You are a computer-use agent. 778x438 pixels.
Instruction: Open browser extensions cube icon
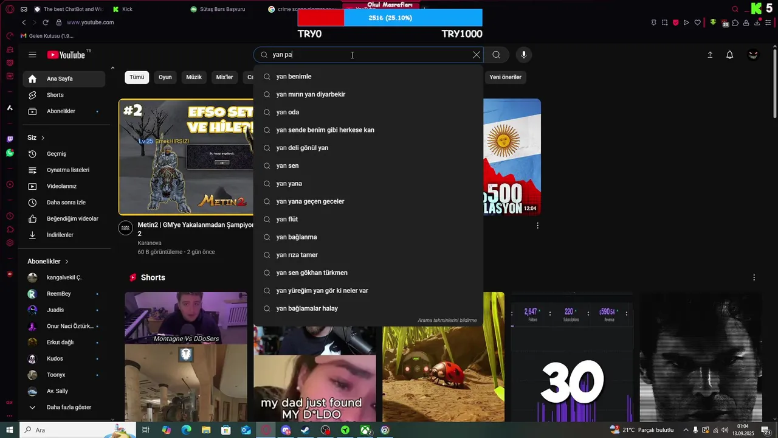pyautogui.click(x=735, y=23)
